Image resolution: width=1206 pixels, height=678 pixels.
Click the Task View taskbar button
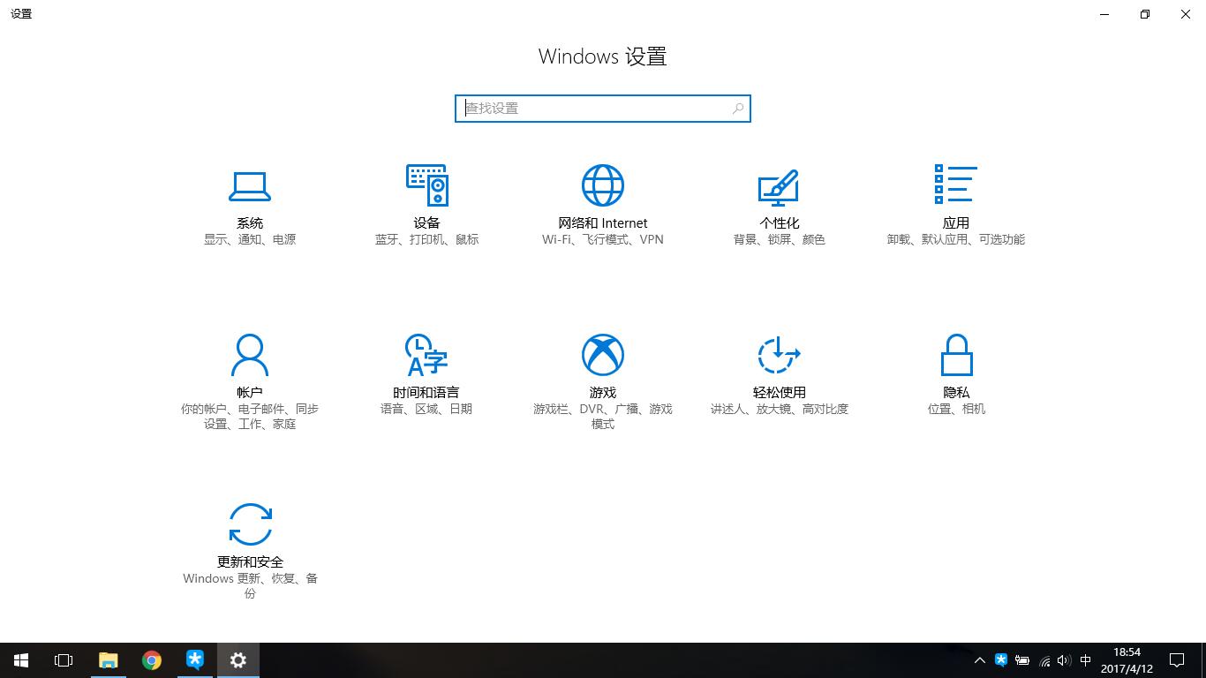(x=64, y=660)
